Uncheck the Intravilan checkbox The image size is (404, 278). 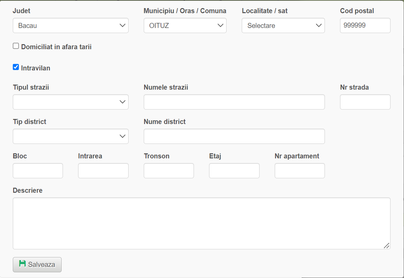(x=16, y=67)
